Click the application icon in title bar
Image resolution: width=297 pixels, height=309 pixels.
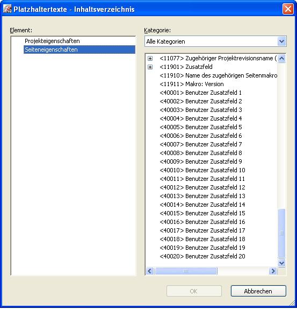pos(8,9)
